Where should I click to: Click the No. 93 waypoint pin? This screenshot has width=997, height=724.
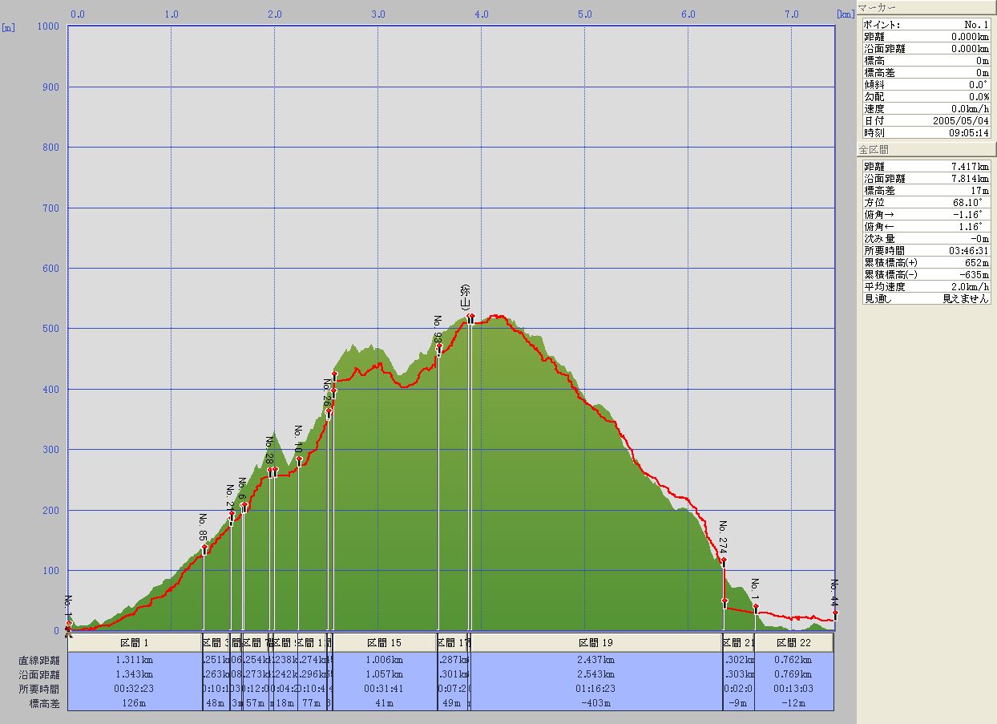coord(438,347)
